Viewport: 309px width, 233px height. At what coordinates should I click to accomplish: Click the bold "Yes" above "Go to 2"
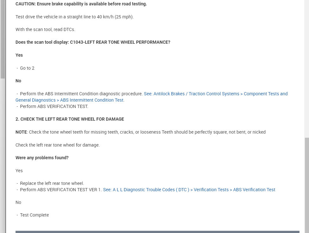click(x=19, y=55)
